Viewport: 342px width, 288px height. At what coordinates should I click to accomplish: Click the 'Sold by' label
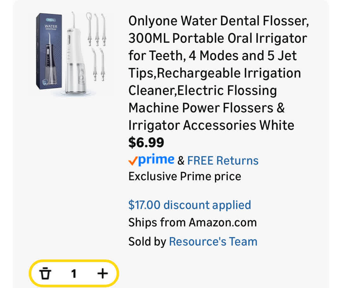pyautogui.click(x=147, y=242)
